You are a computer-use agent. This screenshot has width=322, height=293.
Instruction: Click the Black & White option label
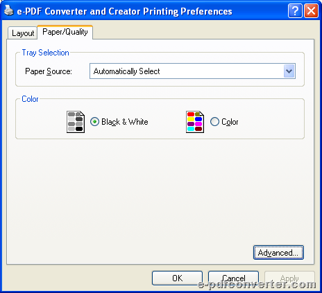[125, 122]
